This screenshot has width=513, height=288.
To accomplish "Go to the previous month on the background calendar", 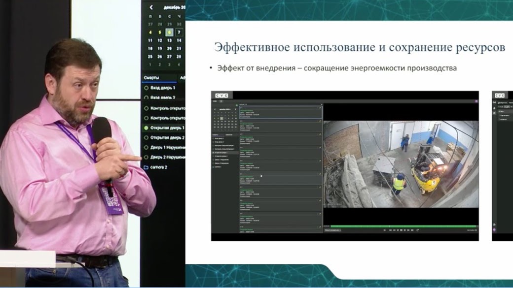I will [x=151, y=7].
